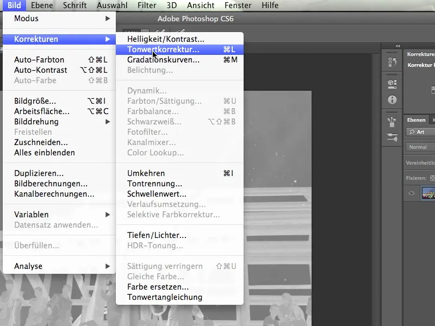The image size is (435, 326).
Task: Choose Gradationskurven... adjustment
Action: 179,60
